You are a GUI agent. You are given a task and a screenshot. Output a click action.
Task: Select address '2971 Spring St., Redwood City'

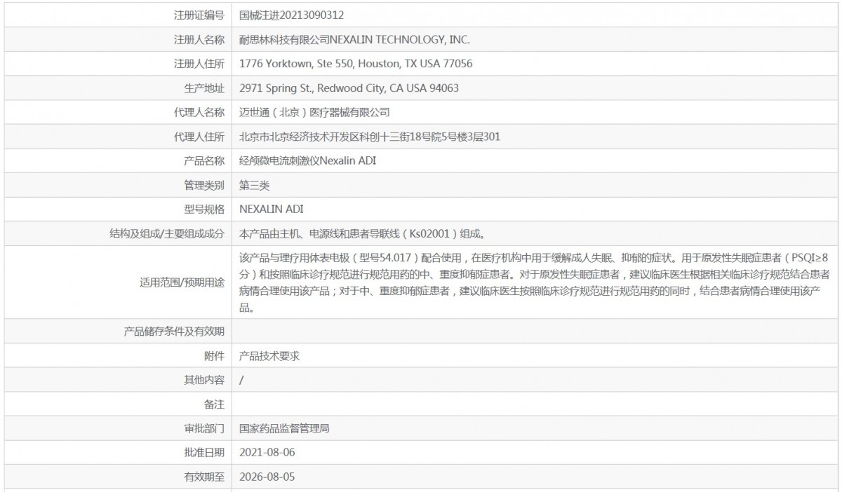(x=309, y=88)
